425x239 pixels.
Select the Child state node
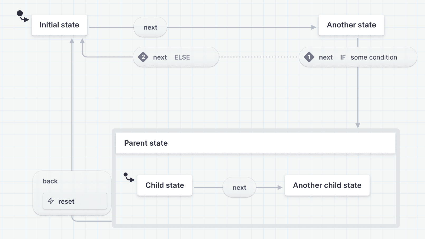point(165,185)
